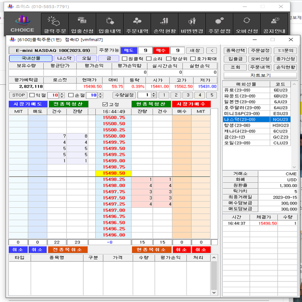Open 입출신청 deposit request icon
The height and width of the screenshot is (302, 302).
click(82, 24)
